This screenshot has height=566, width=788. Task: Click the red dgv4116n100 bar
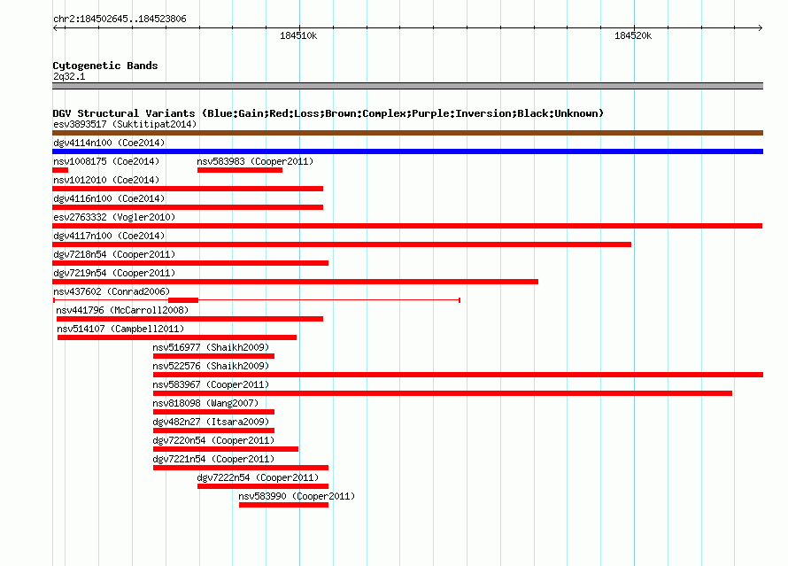point(188,207)
